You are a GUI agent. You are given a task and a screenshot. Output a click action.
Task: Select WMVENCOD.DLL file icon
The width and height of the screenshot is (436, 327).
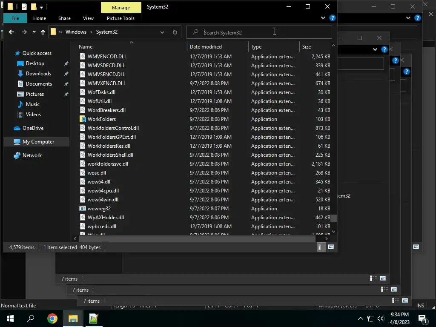point(83,57)
